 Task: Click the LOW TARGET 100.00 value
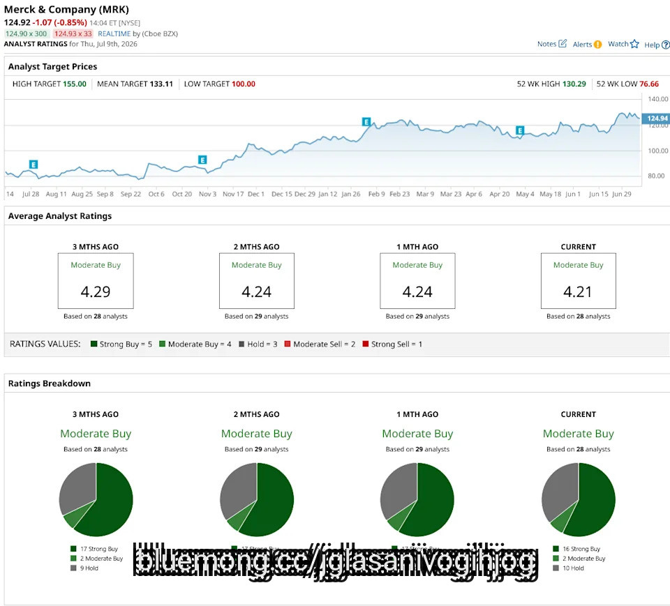(244, 84)
